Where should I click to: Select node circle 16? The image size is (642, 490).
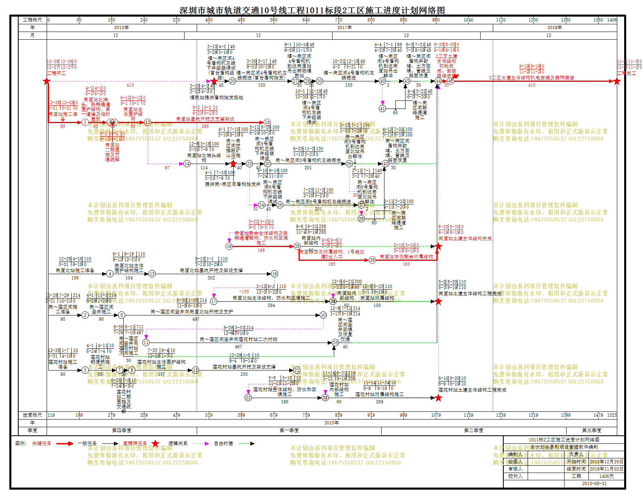tap(275, 274)
